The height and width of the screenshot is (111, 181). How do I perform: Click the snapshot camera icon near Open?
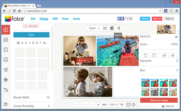[105, 28]
